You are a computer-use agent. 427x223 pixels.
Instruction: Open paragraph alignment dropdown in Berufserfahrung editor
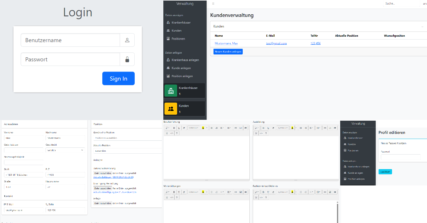(222, 128)
